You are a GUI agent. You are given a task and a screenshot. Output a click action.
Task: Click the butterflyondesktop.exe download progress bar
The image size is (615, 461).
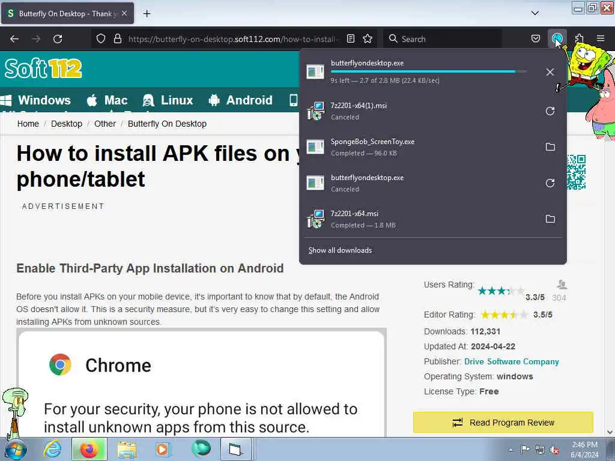pos(428,72)
